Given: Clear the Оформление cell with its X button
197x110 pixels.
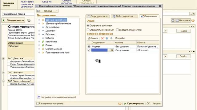Looking at the screenshot, I should [x=112, y=50].
